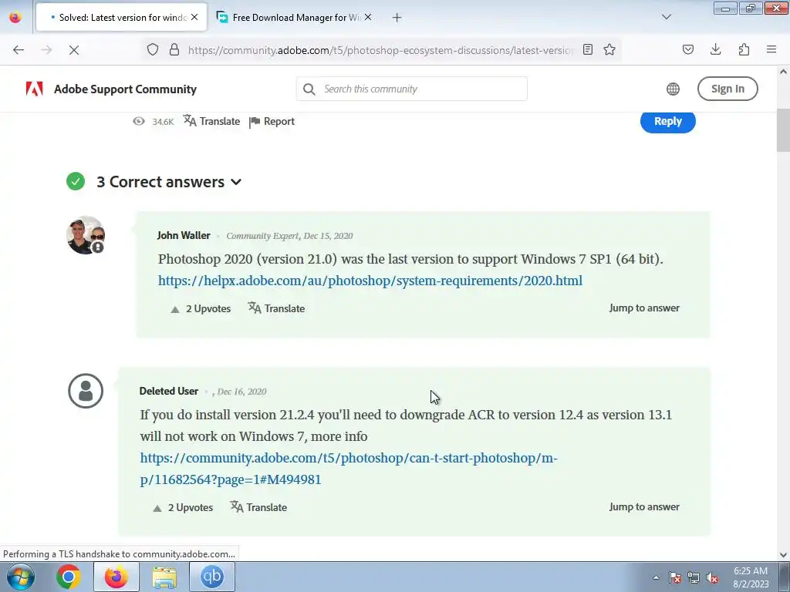Click the forward navigation arrow
The height and width of the screenshot is (592, 790).
pyautogui.click(x=46, y=50)
